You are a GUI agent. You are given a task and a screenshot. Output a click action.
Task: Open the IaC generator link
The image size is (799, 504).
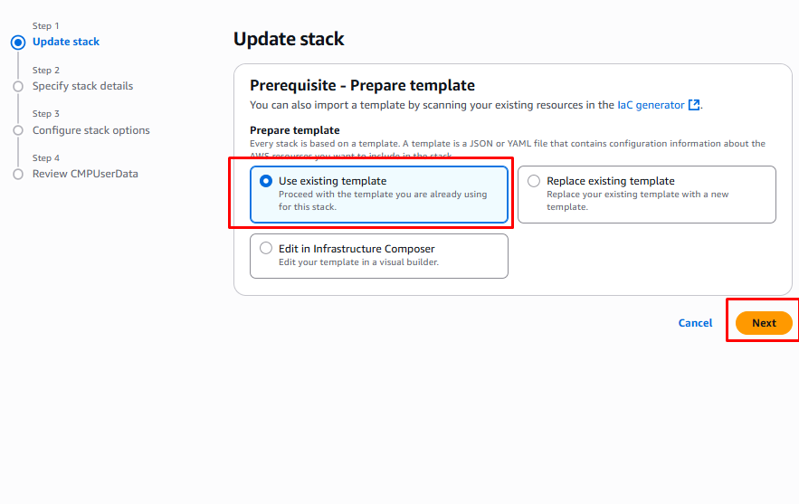pos(651,105)
